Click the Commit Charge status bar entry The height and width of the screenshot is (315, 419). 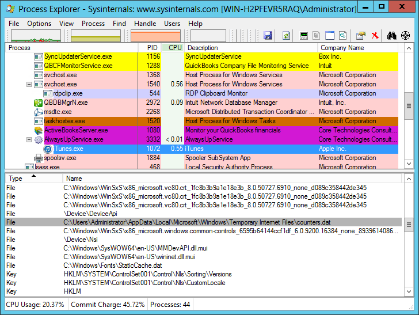[x=108, y=305]
